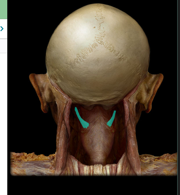Click the light gray row below the chevron
Screen dimensions: 180x195
[3, 46]
